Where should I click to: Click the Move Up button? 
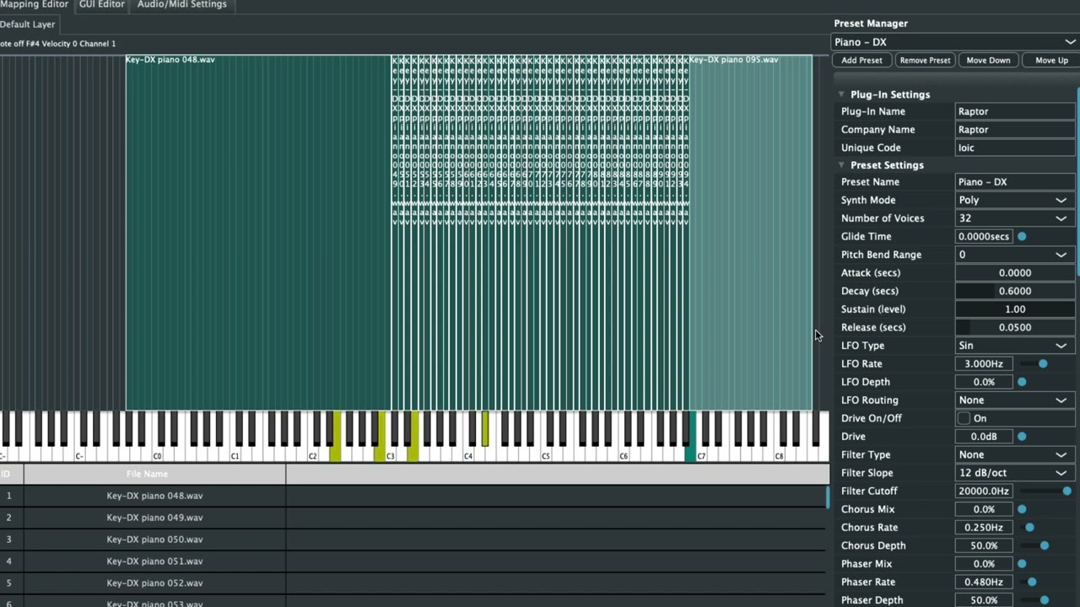click(1051, 61)
